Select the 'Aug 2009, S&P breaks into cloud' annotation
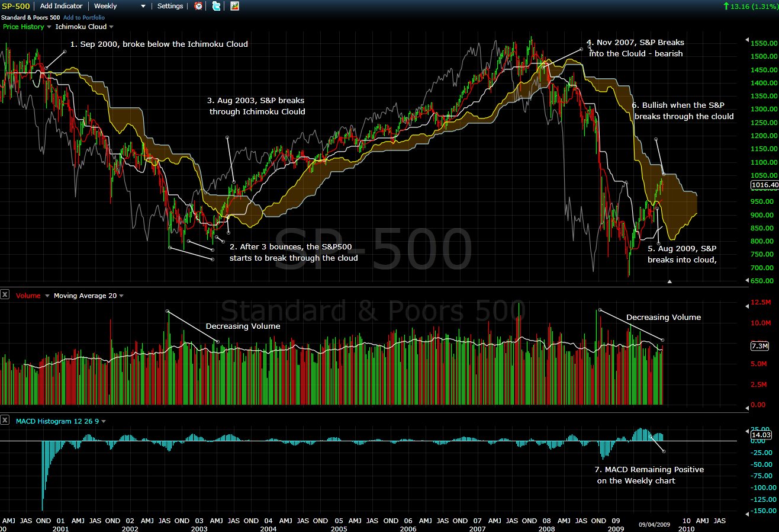Screen dimensions: 779x532 click(x=682, y=254)
